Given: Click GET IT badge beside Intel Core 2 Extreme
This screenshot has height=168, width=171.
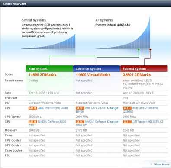Looking at the screenshot, I should point(127,108).
